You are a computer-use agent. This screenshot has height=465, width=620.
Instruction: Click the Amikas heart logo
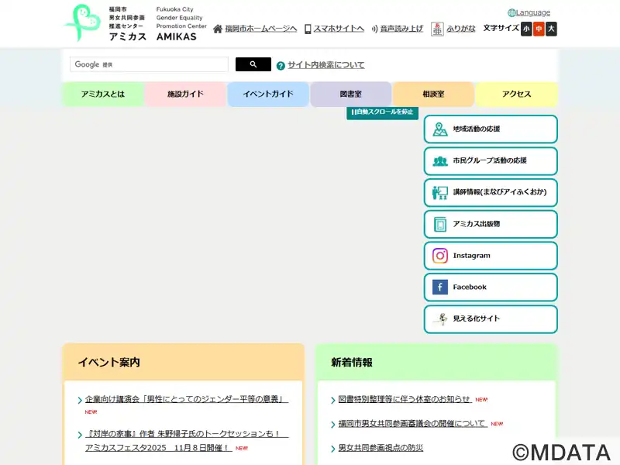[81, 23]
